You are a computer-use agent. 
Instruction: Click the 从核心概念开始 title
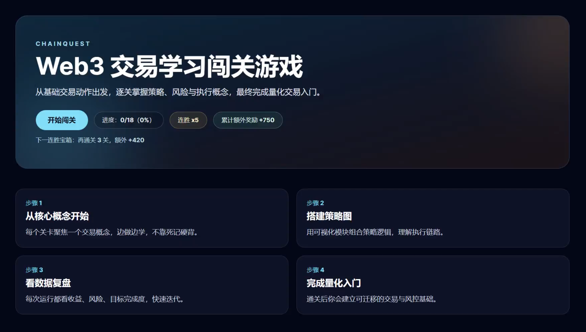pyautogui.click(x=57, y=216)
